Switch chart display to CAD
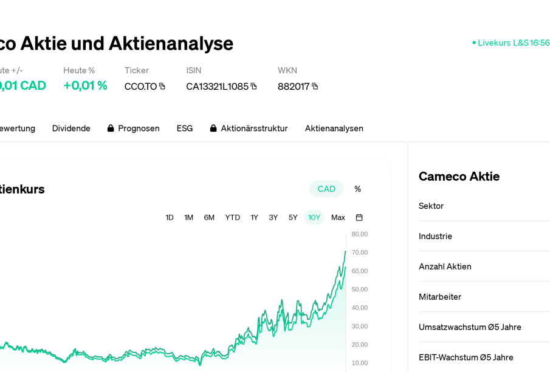Screen dimensions: 550x372 (326, 189)
